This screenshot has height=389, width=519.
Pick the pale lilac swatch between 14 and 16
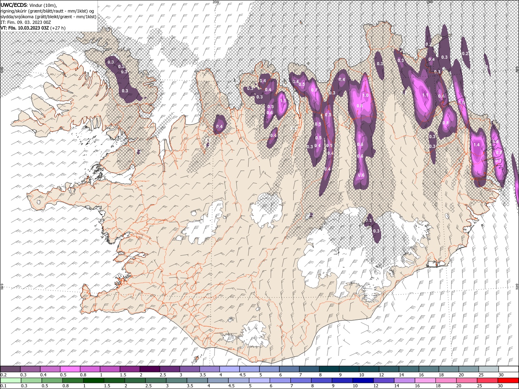[404, 380]
